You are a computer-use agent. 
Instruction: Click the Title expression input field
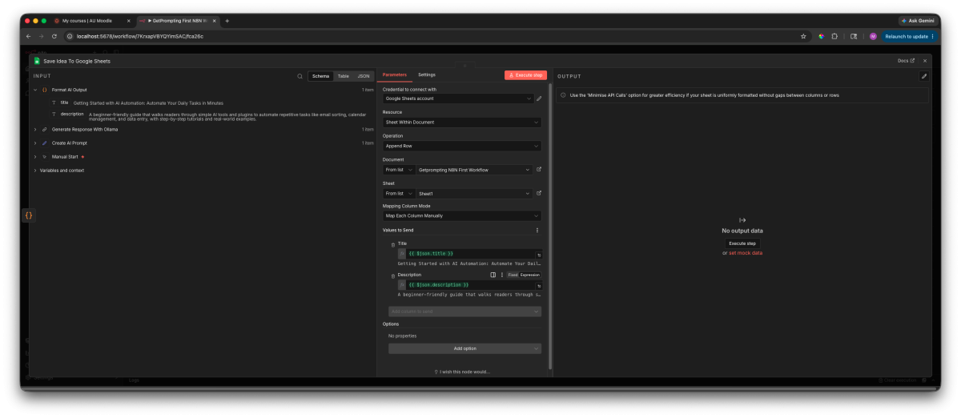pyautogui.click(x=470, y=254)
